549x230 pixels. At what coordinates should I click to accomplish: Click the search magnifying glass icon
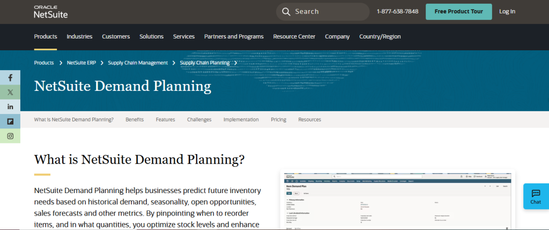tap(286, 12)
